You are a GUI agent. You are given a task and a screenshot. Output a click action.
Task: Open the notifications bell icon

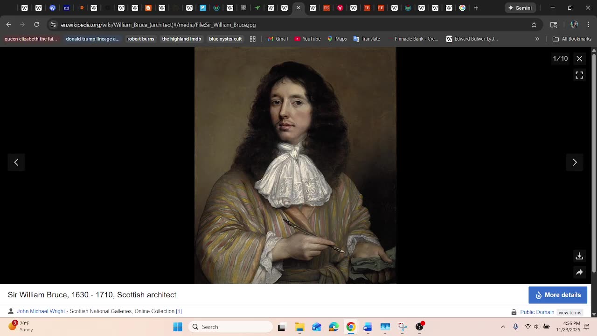587,327
